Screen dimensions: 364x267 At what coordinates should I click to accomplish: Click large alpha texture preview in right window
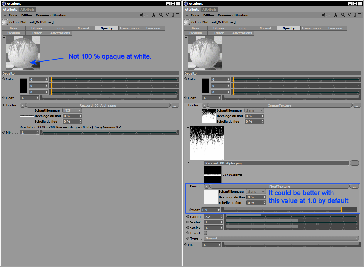click(x=207, y=143)
